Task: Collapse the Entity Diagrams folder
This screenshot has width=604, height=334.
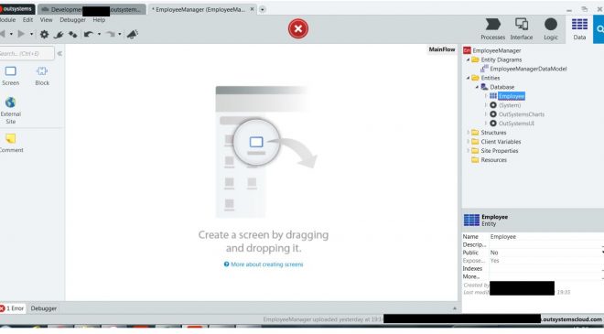Action: 469,59
